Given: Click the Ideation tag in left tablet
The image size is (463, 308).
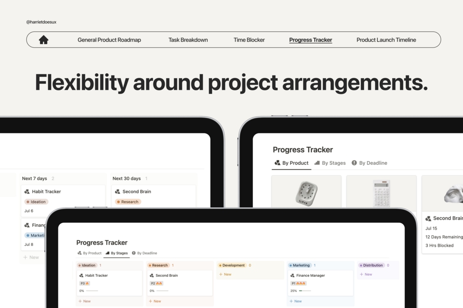Looking at the screenshot, I should tap(36, 202).
